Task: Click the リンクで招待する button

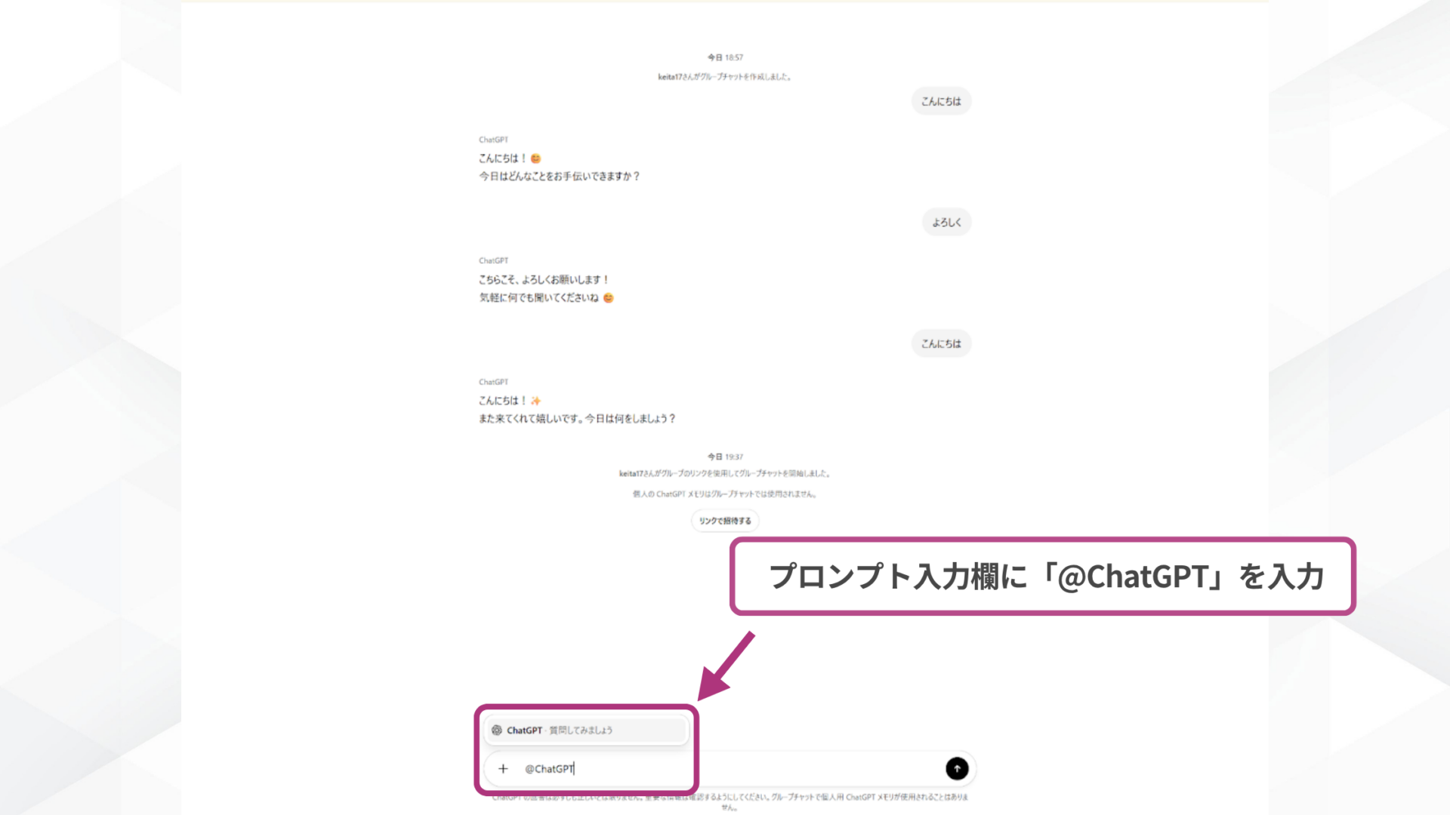Action: click(x=724, y=521)
